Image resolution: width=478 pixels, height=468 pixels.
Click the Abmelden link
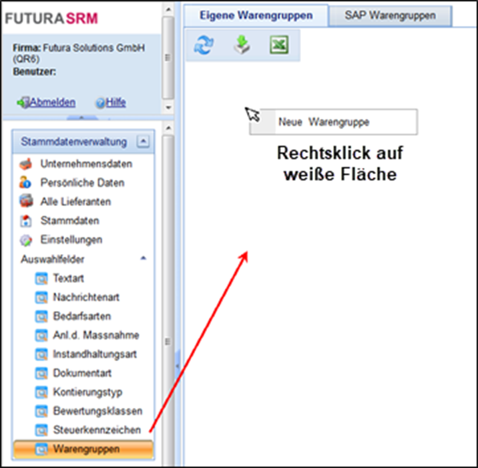(52, 103)
